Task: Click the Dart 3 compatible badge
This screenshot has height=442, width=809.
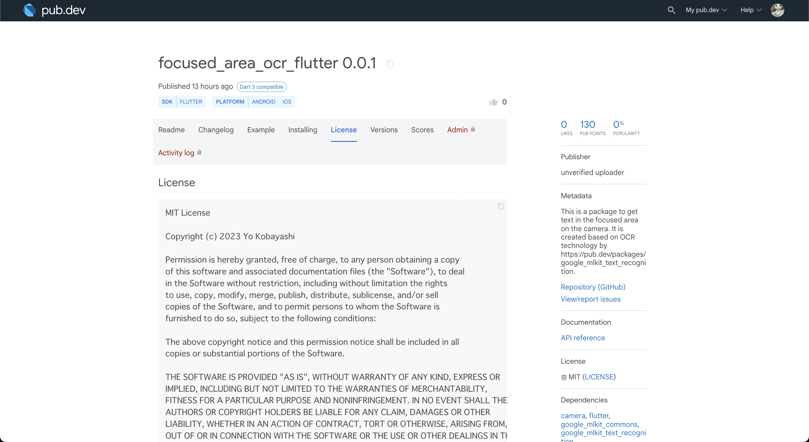Action: [x=261, y=86]
